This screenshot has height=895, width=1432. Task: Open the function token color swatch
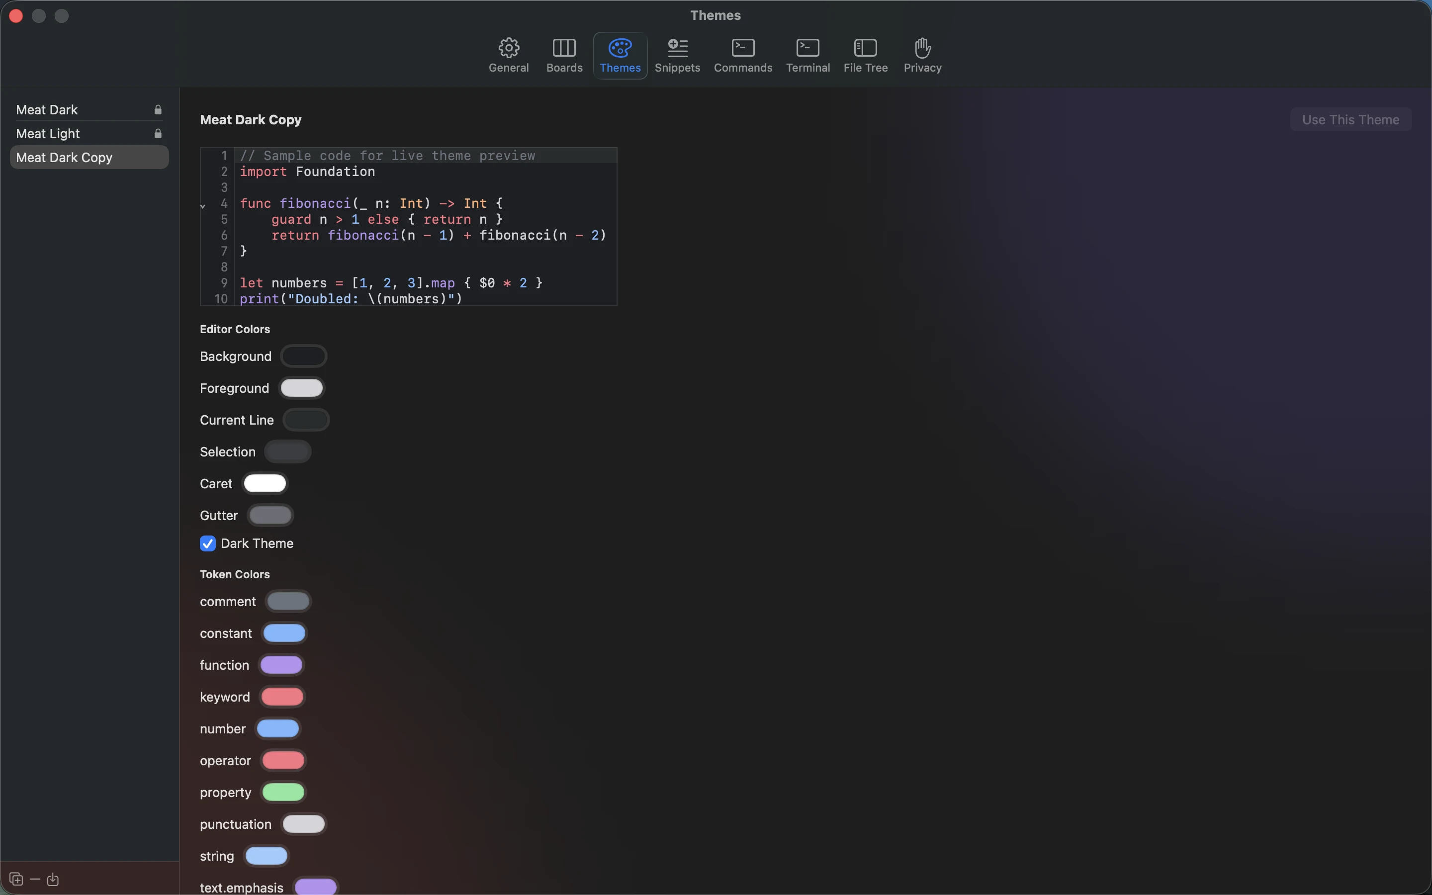tap(281, 665)
